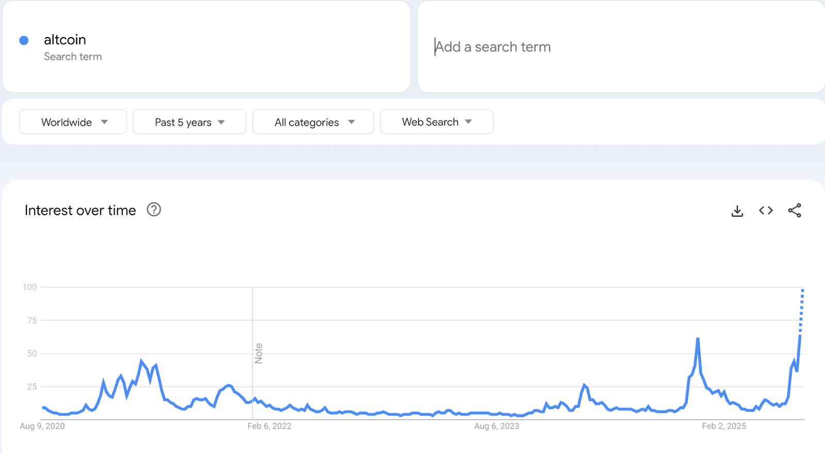The image size is (825, 454).
Task: Open the Worldwide region dropdown
Action: [72, 122]
